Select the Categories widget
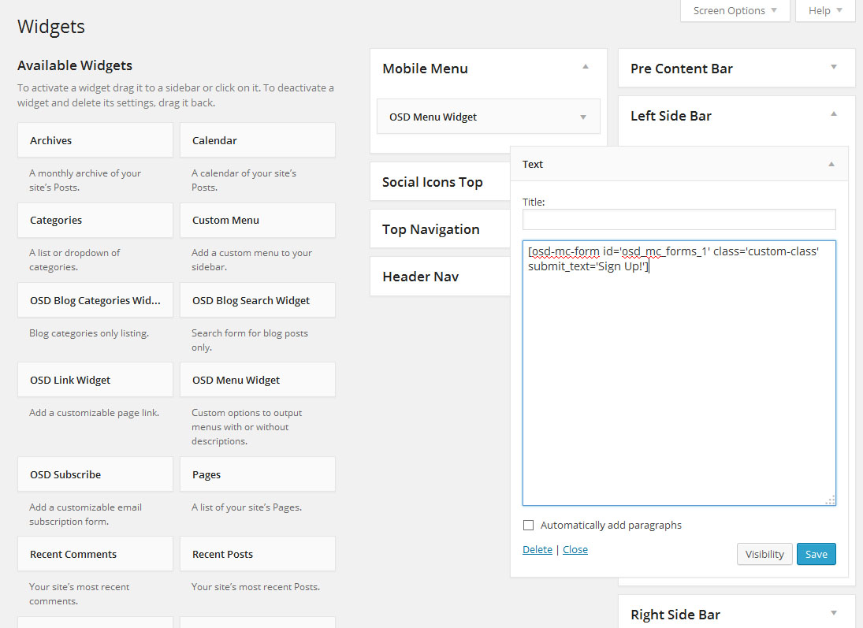This screenshot has height=628, width=863. (95, 220)
